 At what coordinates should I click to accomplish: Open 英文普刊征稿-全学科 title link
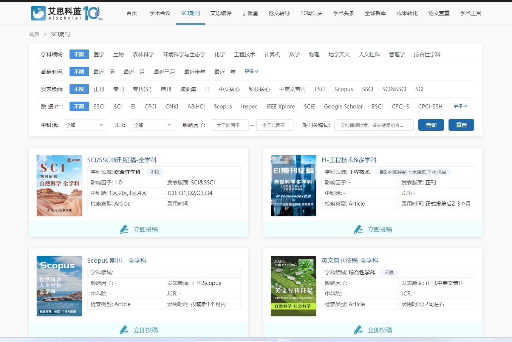pyautogui.click(x=350, y=261)
